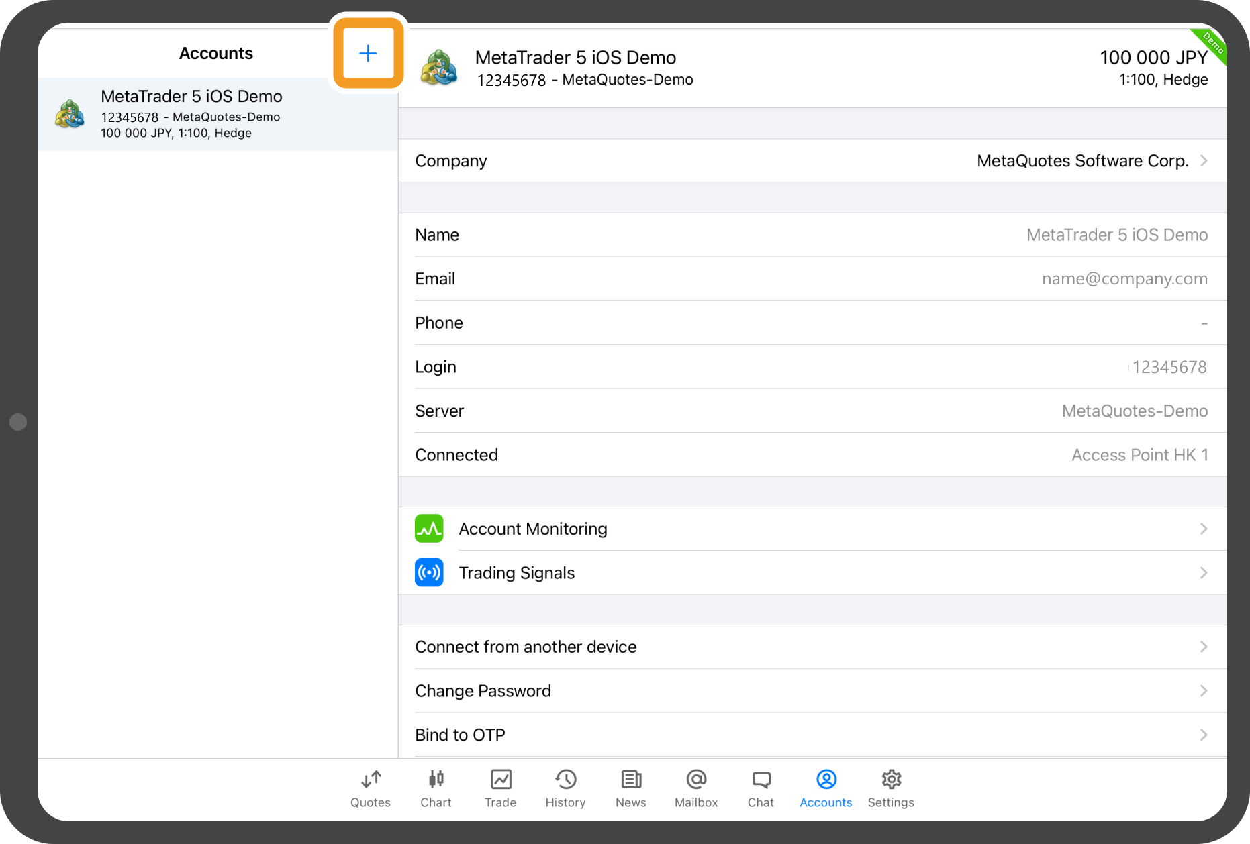
Task: Open the Mailbox @ icon
Action: pyautogui.click(x=696, y=780)
